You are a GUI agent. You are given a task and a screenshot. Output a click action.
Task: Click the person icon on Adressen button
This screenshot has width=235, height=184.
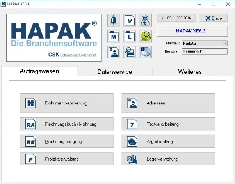(x=132, y=103)
